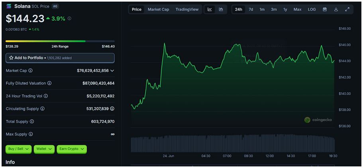Click Add to Portfolio button

tap(60, 58)
